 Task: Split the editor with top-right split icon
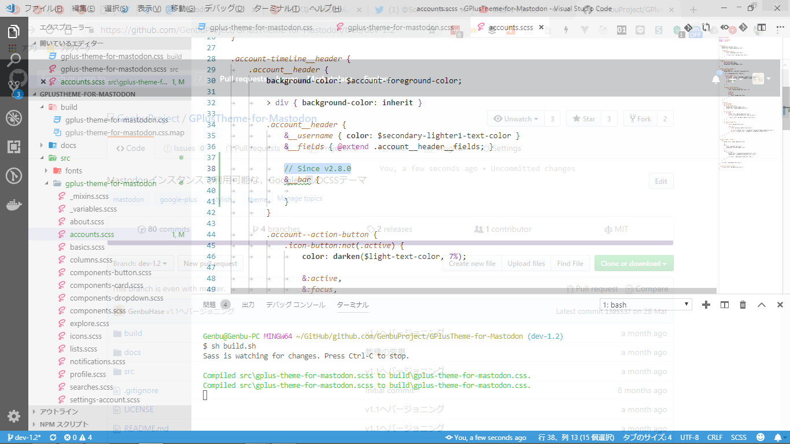tap(762, 27)
